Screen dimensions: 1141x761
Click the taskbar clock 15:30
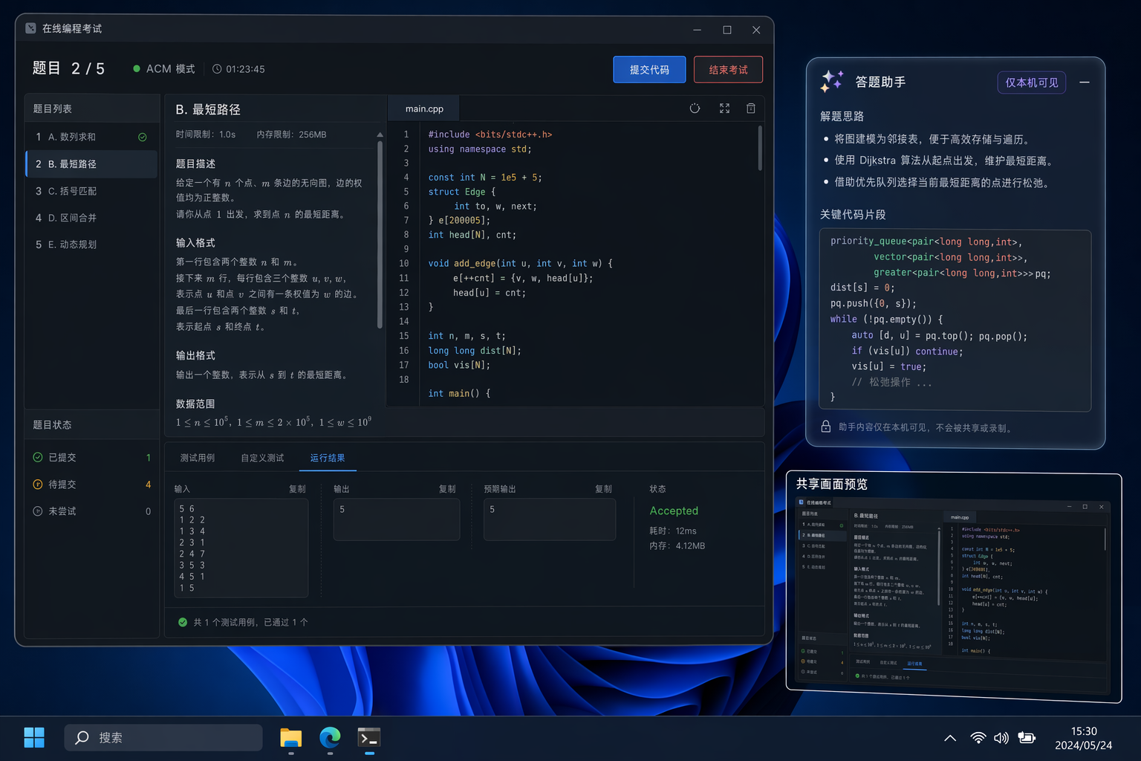pyautogui.click(x=1084, y=731)
